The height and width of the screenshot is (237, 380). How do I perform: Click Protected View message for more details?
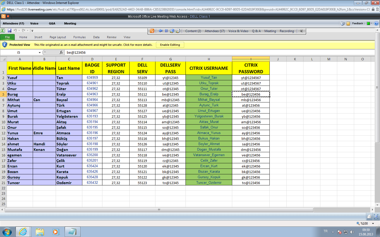click(93, 45)
